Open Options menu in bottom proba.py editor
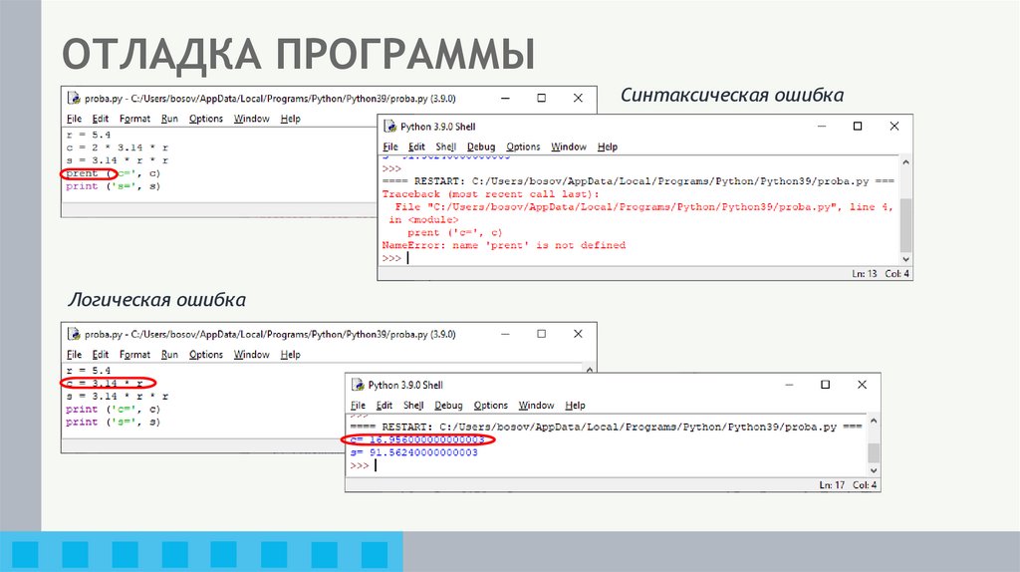This screenshot has width=1020, height=572. pyautogui.click(x=205, y=355)
